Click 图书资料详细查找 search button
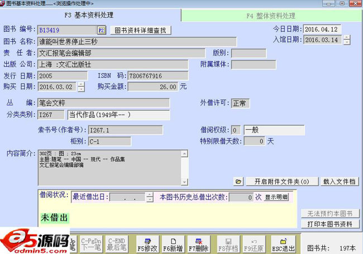363x254 pixels. [141, 30]
